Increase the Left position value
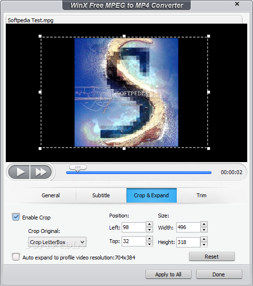The height and width of the screenshot is (286, 253). (x=149, y=224)
